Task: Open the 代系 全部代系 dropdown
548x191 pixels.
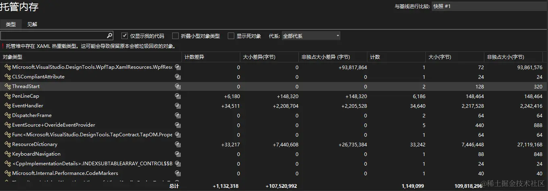Action: pyautogui.click(x=311, y=36)
